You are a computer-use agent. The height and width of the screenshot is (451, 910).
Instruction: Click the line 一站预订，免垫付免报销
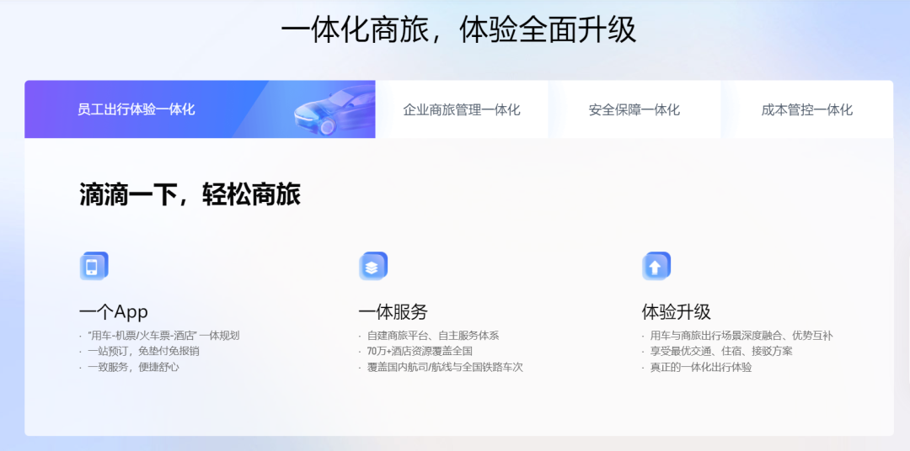(x=143, y=351)
